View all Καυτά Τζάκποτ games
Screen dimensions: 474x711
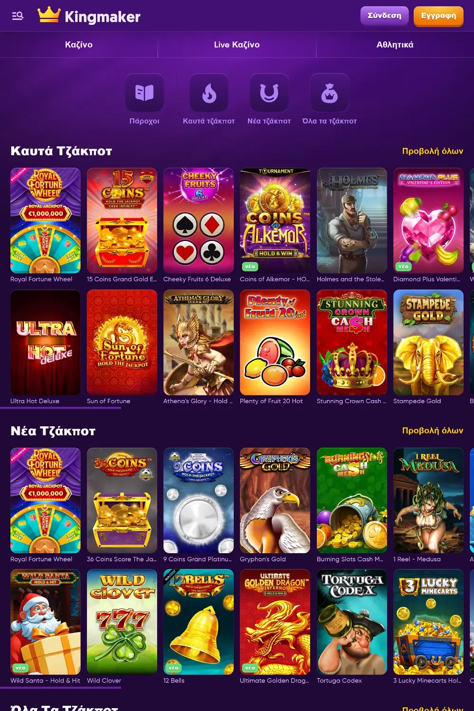coord(432,151)
